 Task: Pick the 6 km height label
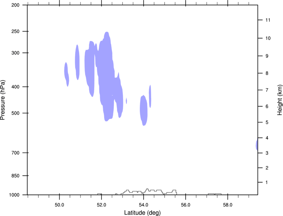click(x=267, y=106)
